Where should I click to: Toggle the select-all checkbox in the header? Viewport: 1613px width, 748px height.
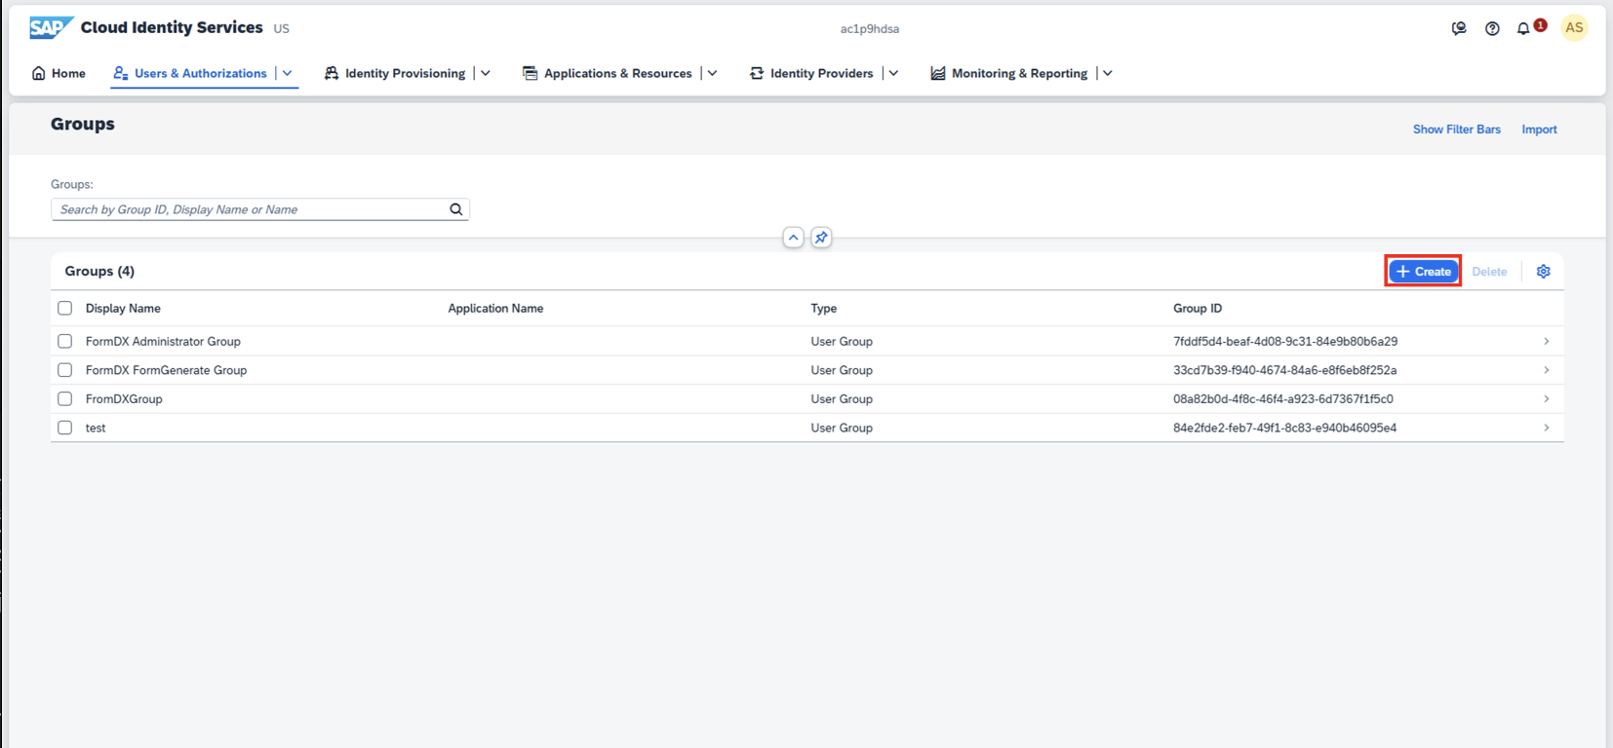pos(65,309)
